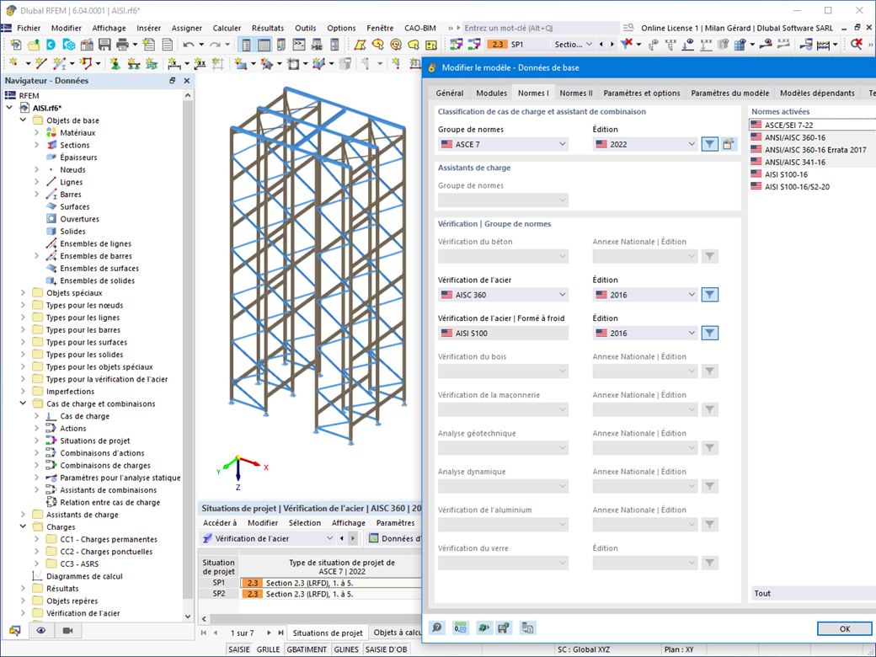
Task: Click the Undo icon
Action: pyautogui.click(x=188, y=45)
